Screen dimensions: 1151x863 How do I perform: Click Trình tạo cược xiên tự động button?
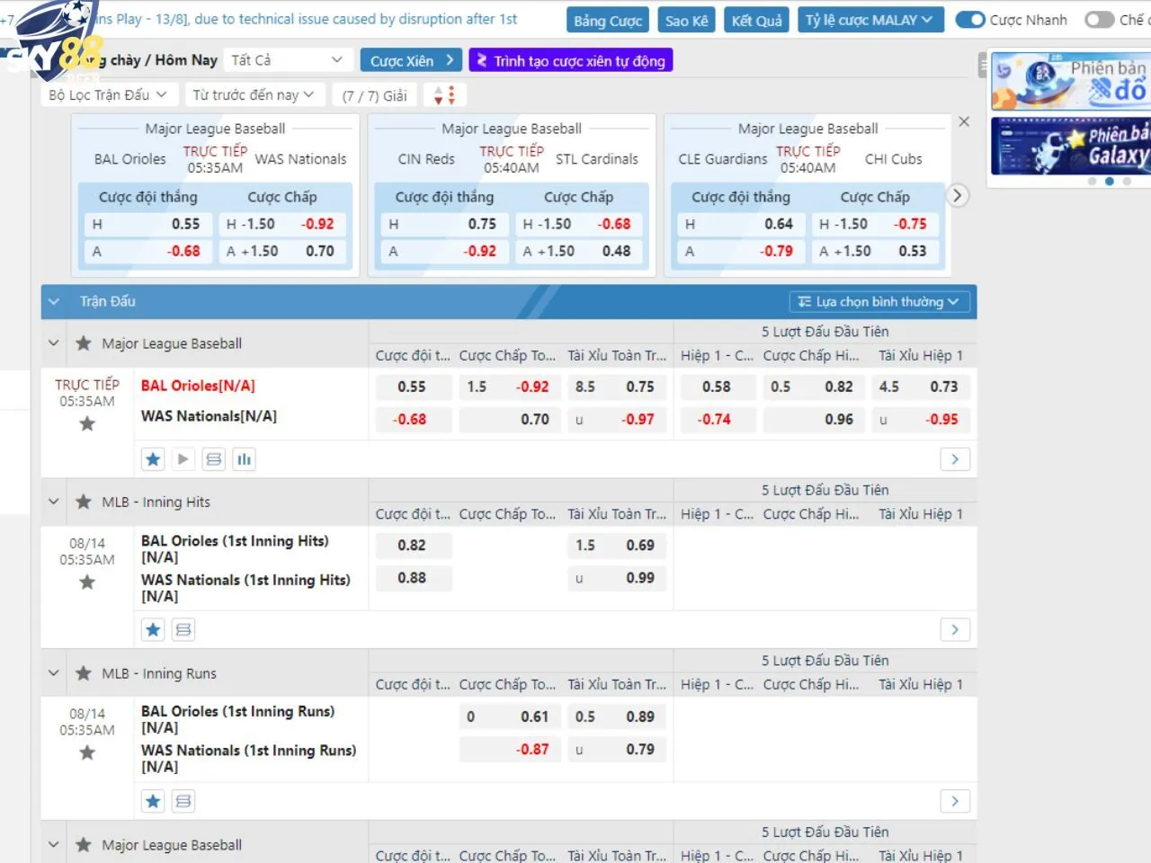(x=571, y=60)
